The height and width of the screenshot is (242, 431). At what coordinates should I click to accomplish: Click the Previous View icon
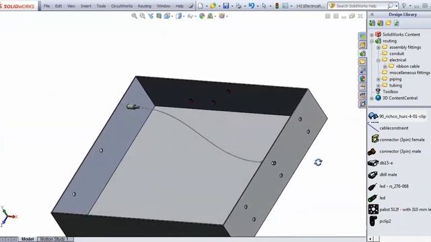pos(151,16)
